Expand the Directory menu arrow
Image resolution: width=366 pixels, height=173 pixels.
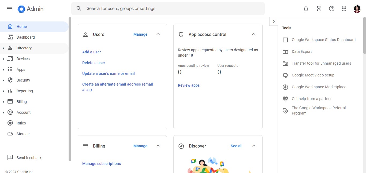click(x=3, y=48)
